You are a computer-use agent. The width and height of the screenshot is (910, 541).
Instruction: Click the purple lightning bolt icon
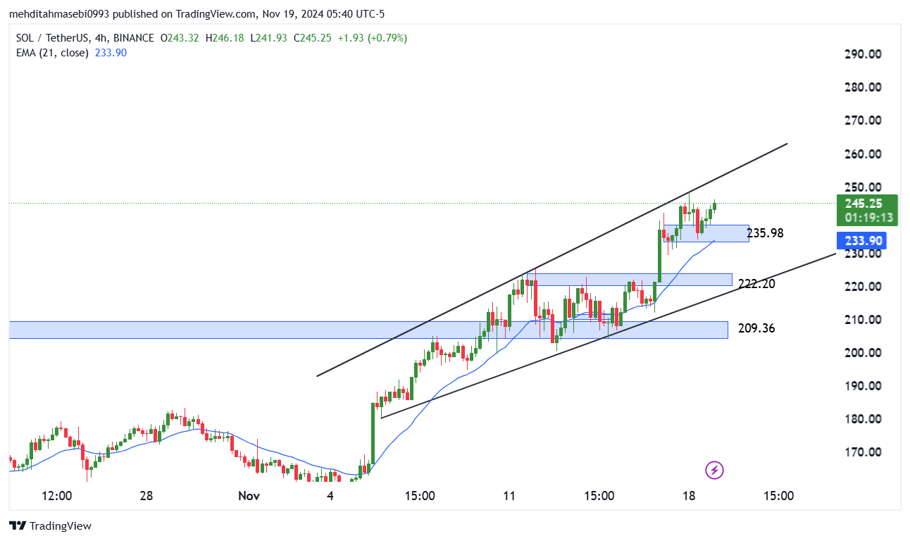(714, 470)
